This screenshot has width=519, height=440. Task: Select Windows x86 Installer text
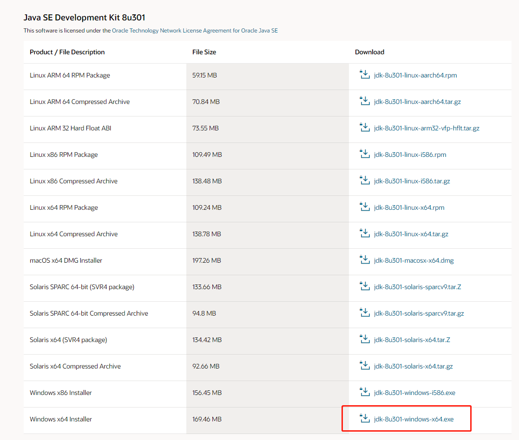(x=61, y=393)
